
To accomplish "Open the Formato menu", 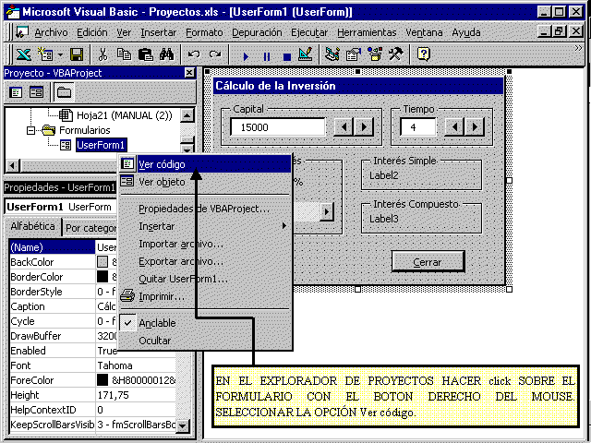I will coord(204,33).
